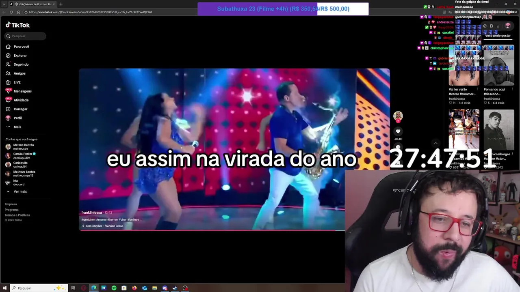Open a new browser tab
This screenshot has height=292, width=520.
pos(61,4)
